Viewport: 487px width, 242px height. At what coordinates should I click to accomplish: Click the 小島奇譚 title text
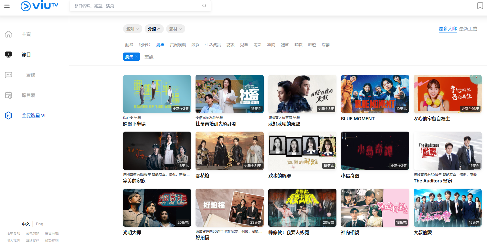pyautogui.click(x=350, y=176)
